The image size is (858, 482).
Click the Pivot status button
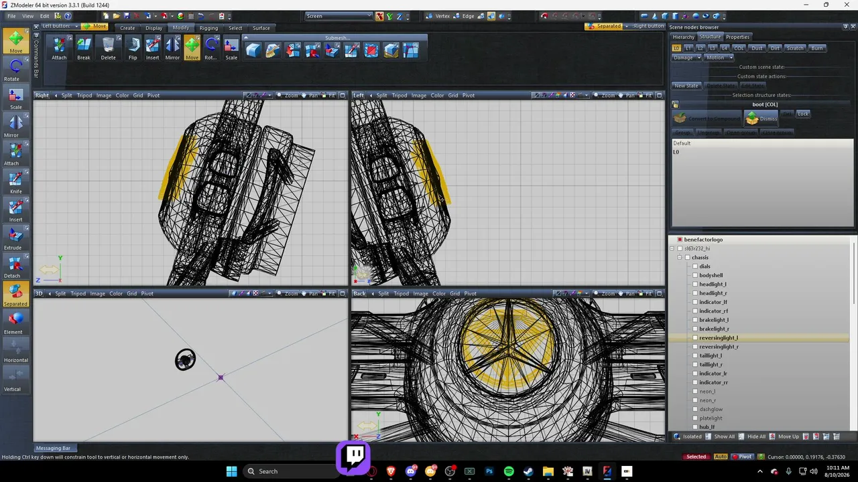tap(742, 457)
